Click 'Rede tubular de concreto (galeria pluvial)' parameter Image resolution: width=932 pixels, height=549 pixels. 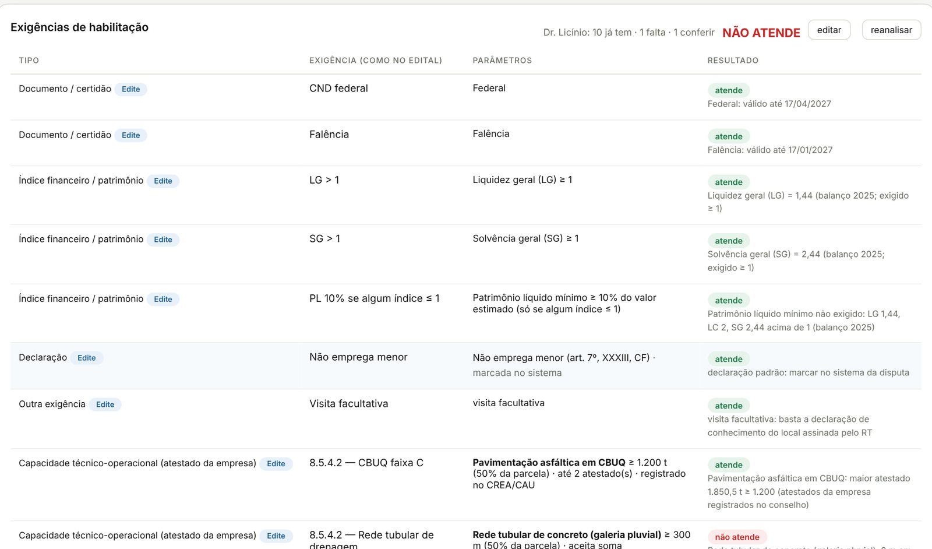coord(567,535)
